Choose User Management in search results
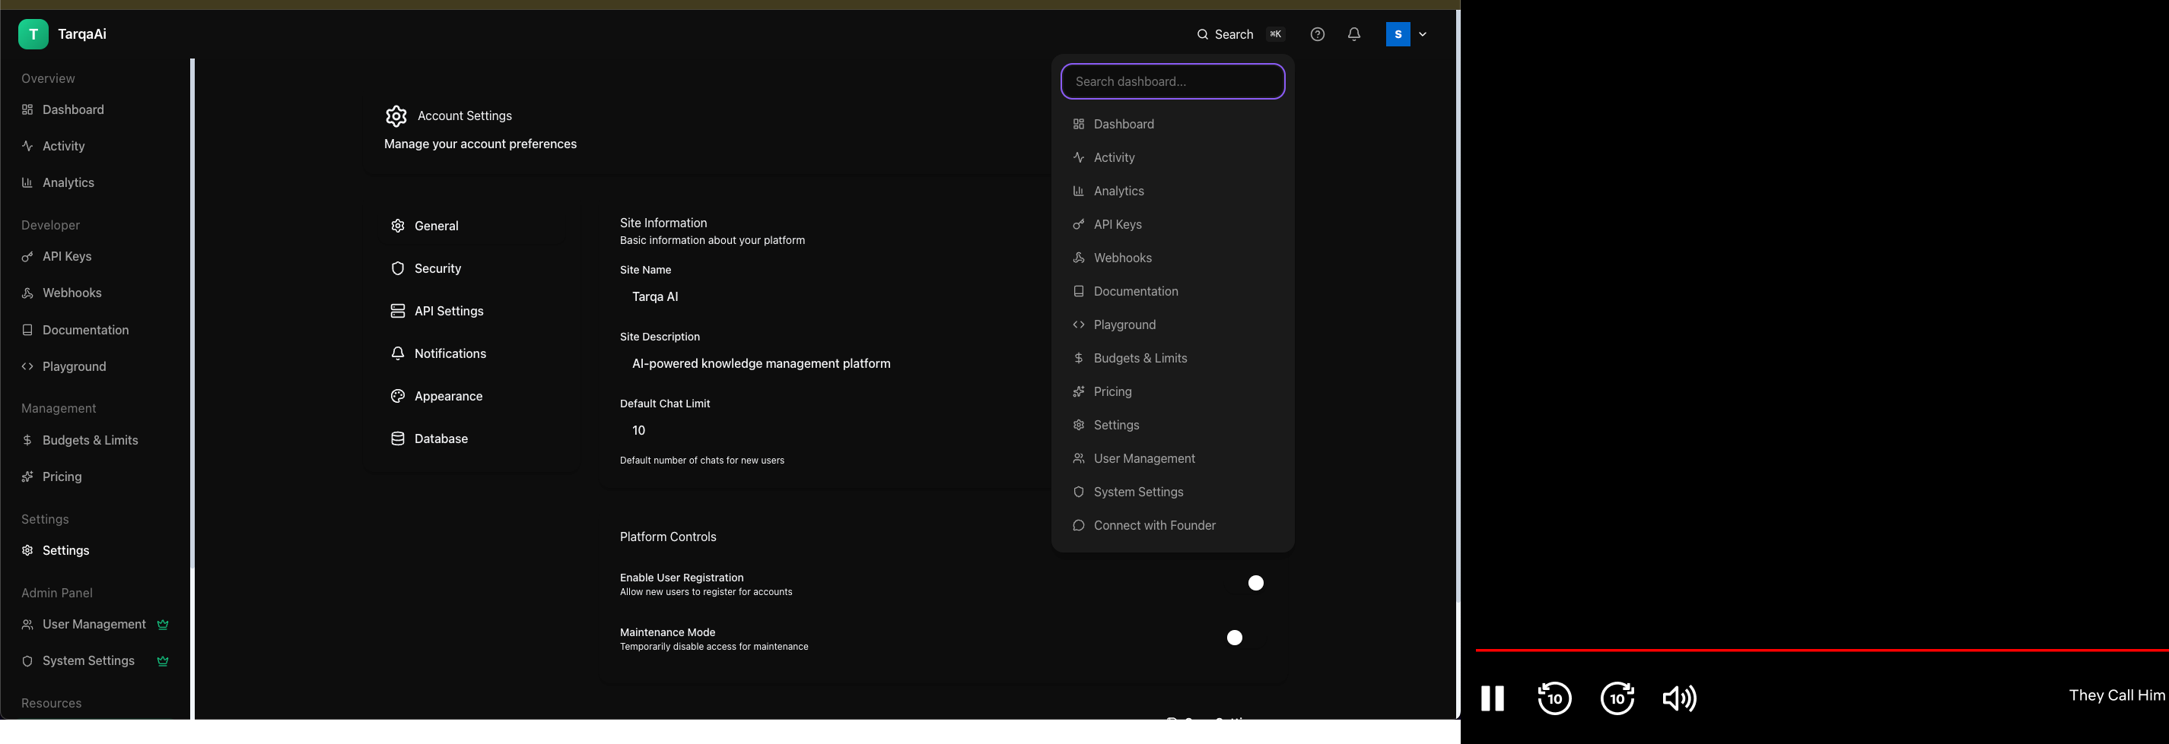 tap(1172, 459)
